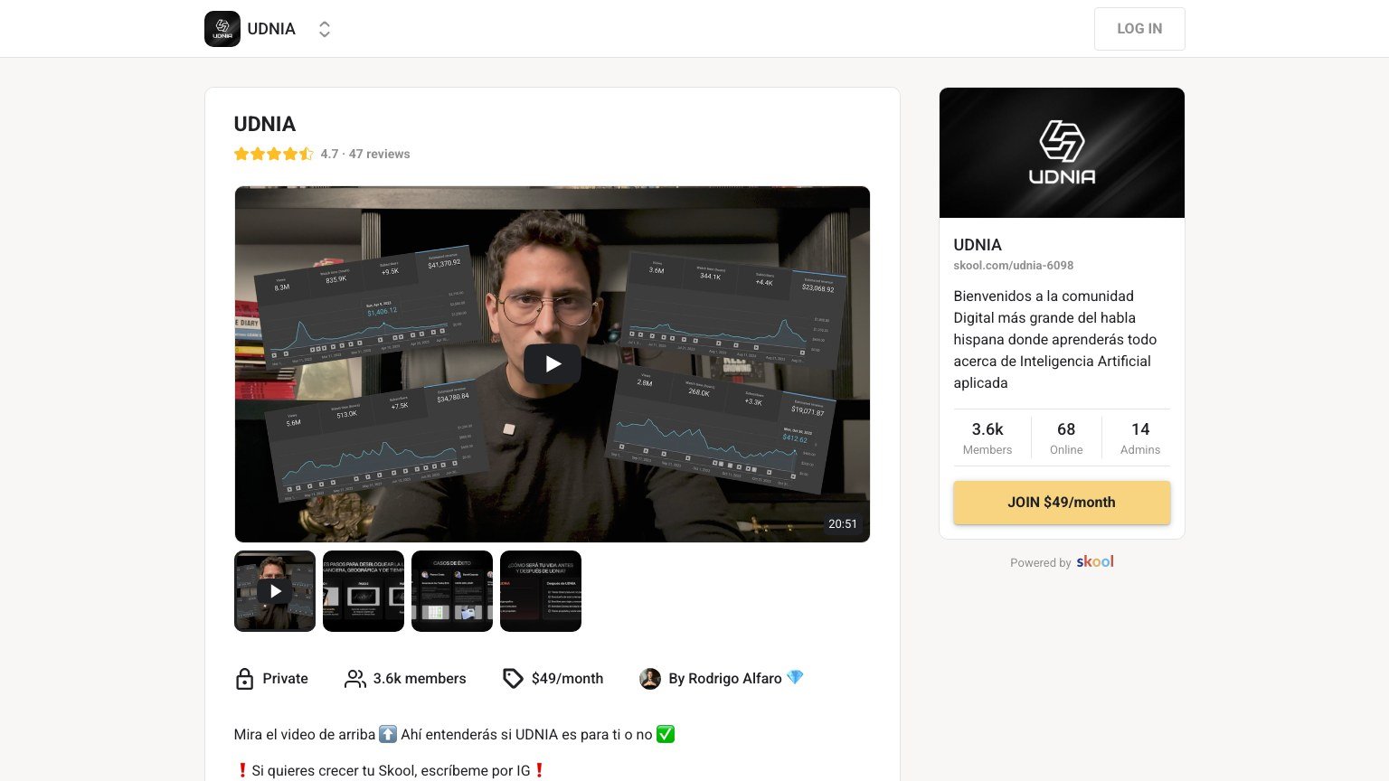Image resolution: width=1389 pixels, height=781 pixels.
Task: Open the fourth thumbnail about life before and after UDNIA
Action: pyautogui.click(x=541, y=591)
